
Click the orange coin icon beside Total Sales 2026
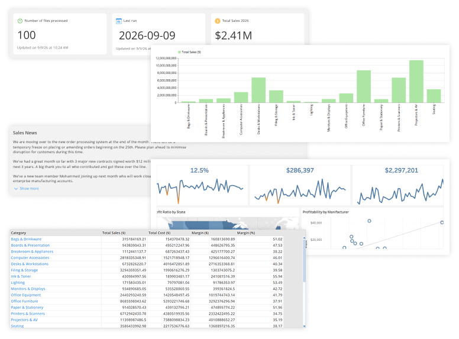[218, 21]
